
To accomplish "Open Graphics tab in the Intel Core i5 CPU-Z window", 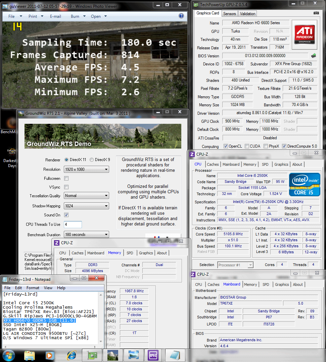I will click(x=281, y=164).
